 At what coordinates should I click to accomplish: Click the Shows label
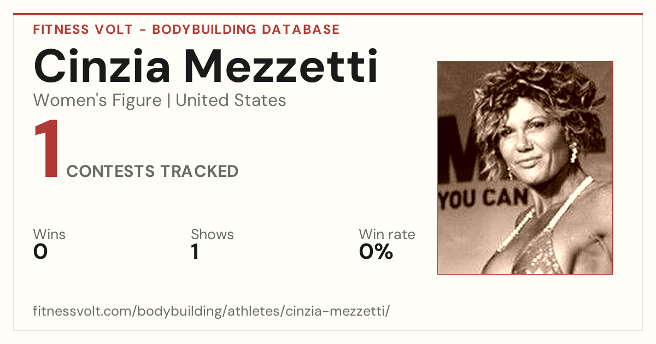pyautogui.click(x=212, y=235)
